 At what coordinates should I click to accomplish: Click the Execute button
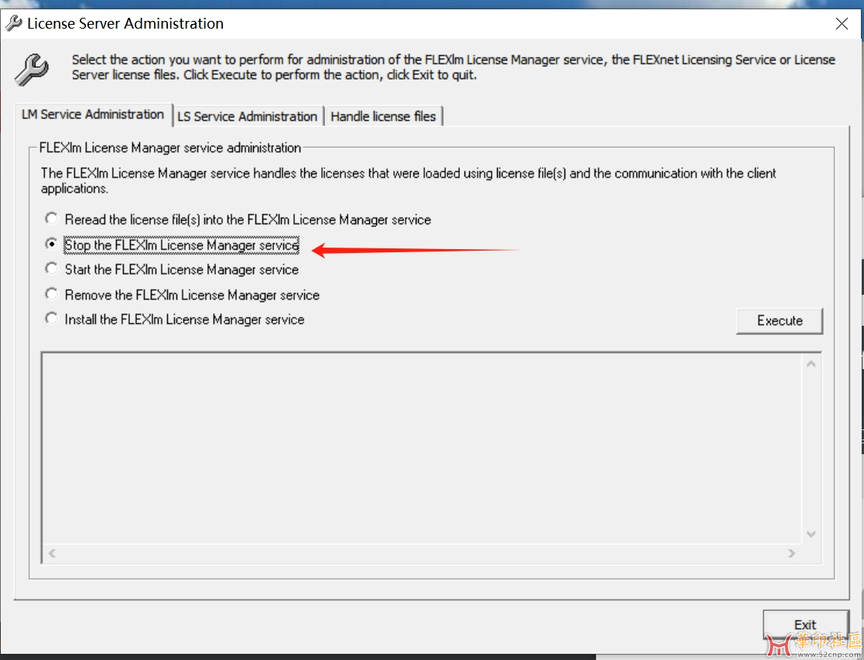coord(779,320)
